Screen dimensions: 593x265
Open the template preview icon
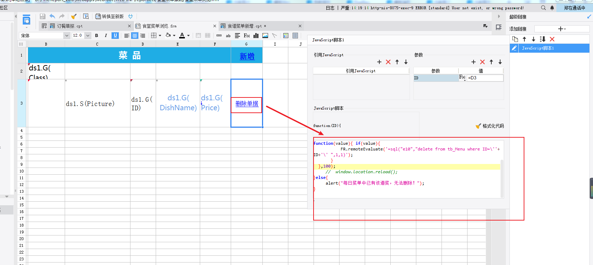tap(86, 16)
